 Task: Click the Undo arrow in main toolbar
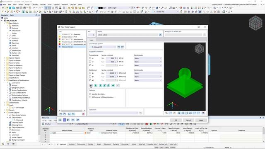click(34, 8)
